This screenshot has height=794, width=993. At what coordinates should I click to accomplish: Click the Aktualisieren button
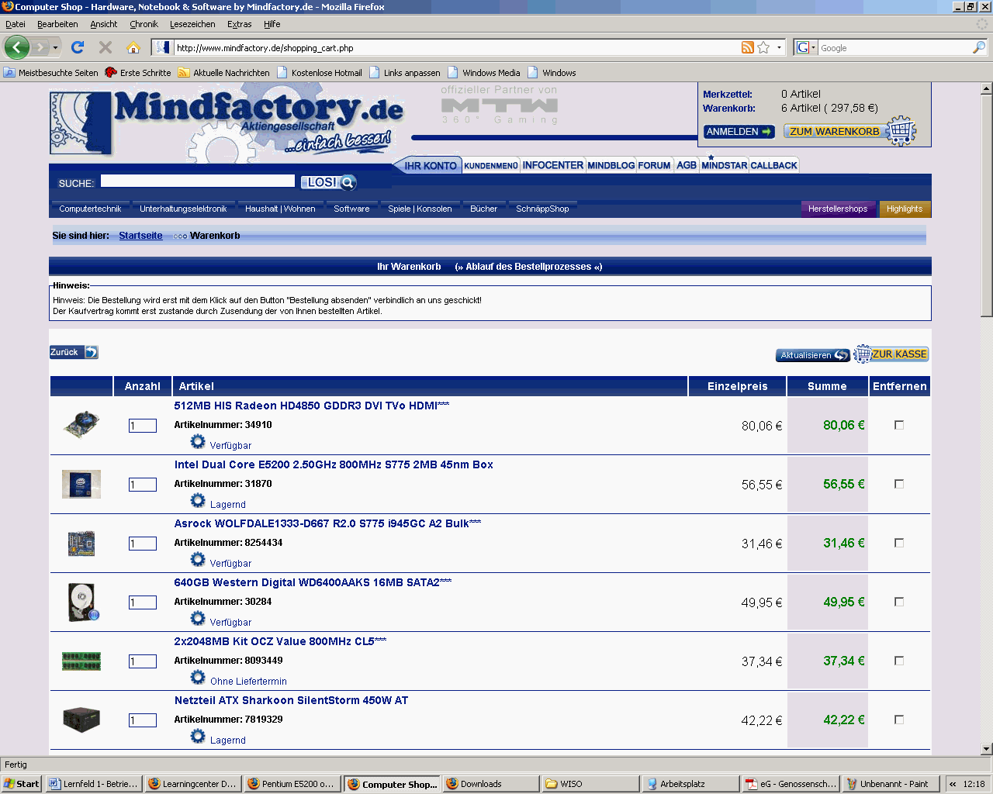(x=813, y=355)
